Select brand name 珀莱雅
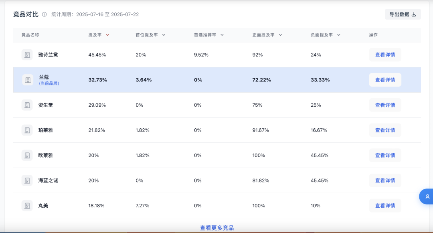Screen dimensions: 433x233 [46, 130]
